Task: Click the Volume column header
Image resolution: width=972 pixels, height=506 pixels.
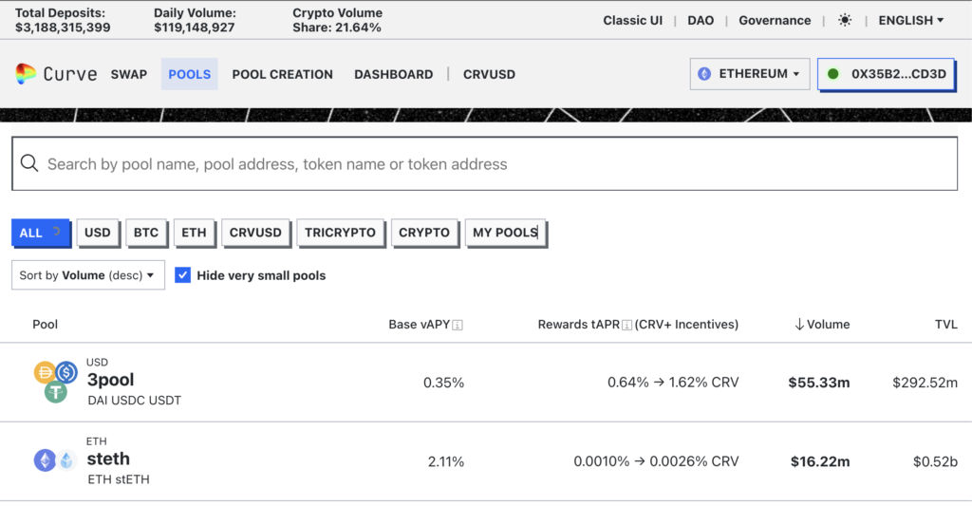Action: pyautogui.click(x=828, y=325)
